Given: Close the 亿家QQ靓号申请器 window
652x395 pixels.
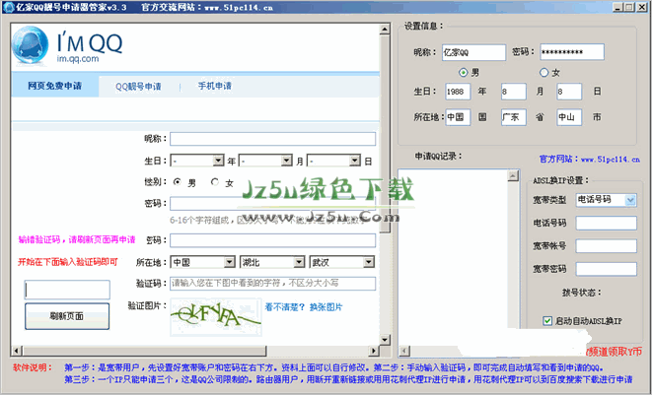Looking at the screenshot, I should [641, 7].
